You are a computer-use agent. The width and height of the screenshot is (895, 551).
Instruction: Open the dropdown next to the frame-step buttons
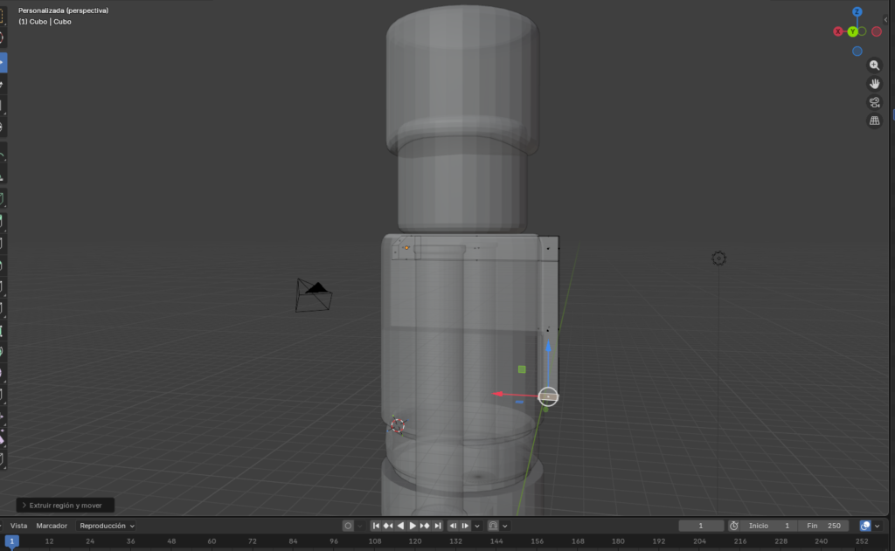[477, 525]
